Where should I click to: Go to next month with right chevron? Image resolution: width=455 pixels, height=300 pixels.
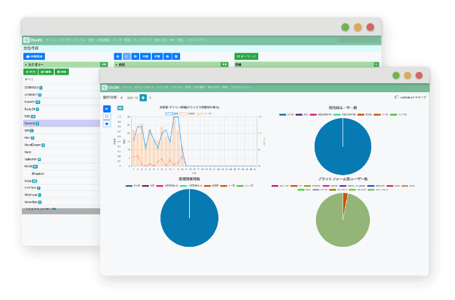(x=150, y=97)
